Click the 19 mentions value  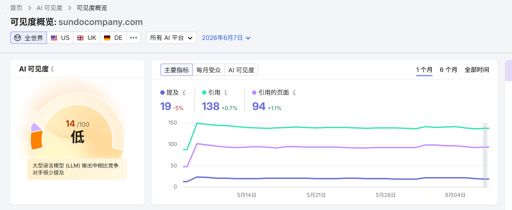[166, 106]
